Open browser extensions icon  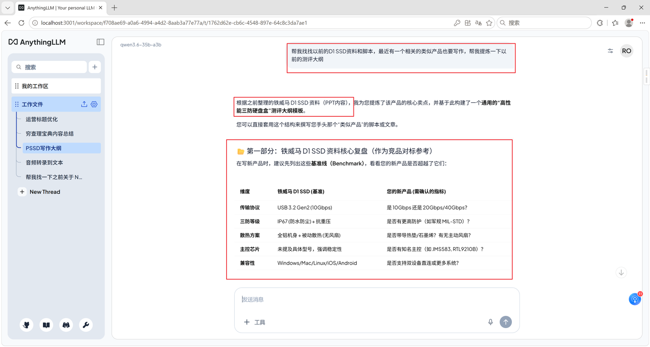click(600, 23)
